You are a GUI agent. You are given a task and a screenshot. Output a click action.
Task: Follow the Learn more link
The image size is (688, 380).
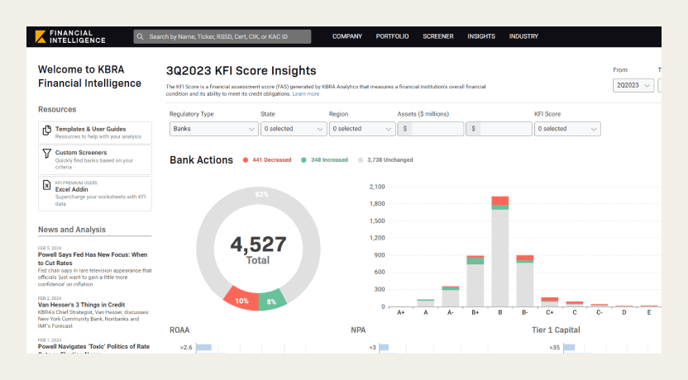(306, 94)
